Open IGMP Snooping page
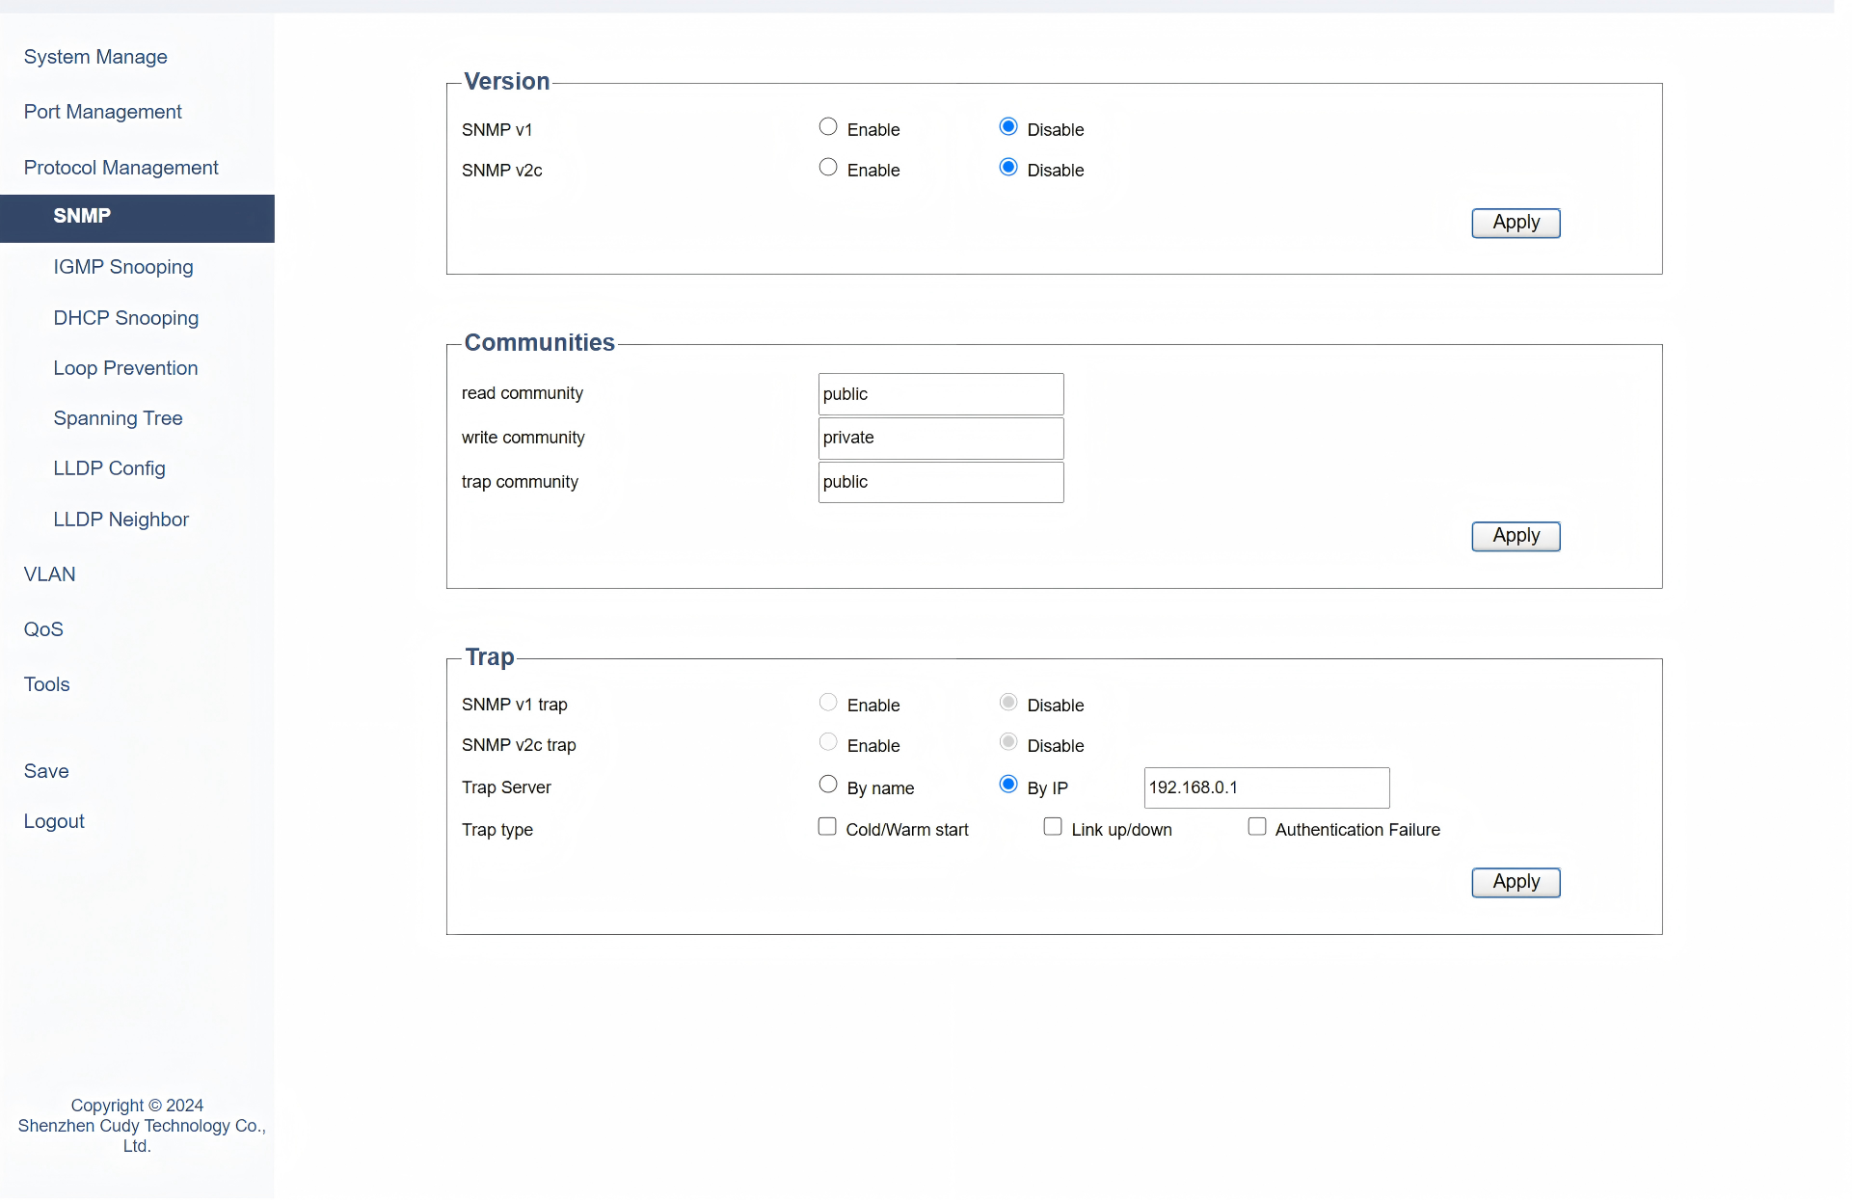Screen dimensions: 1852x1200 tap(123, 267)
